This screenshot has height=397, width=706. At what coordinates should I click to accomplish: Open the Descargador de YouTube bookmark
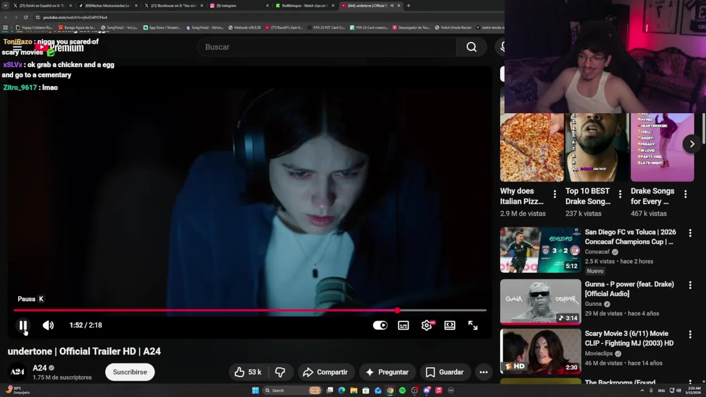click(x=411, y=28)
